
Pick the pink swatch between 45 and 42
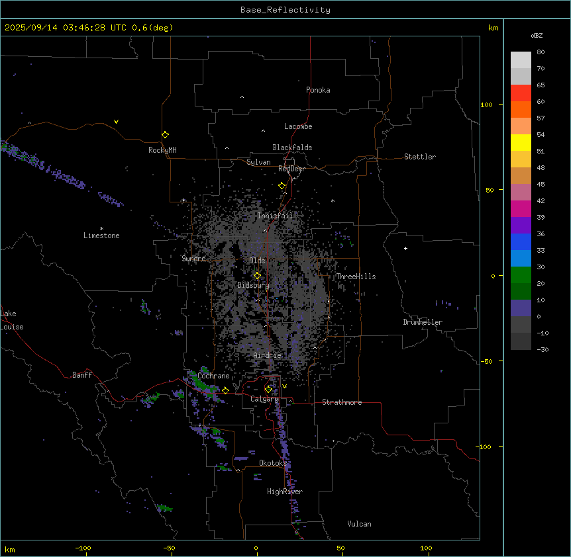click(x=521, y=193)
